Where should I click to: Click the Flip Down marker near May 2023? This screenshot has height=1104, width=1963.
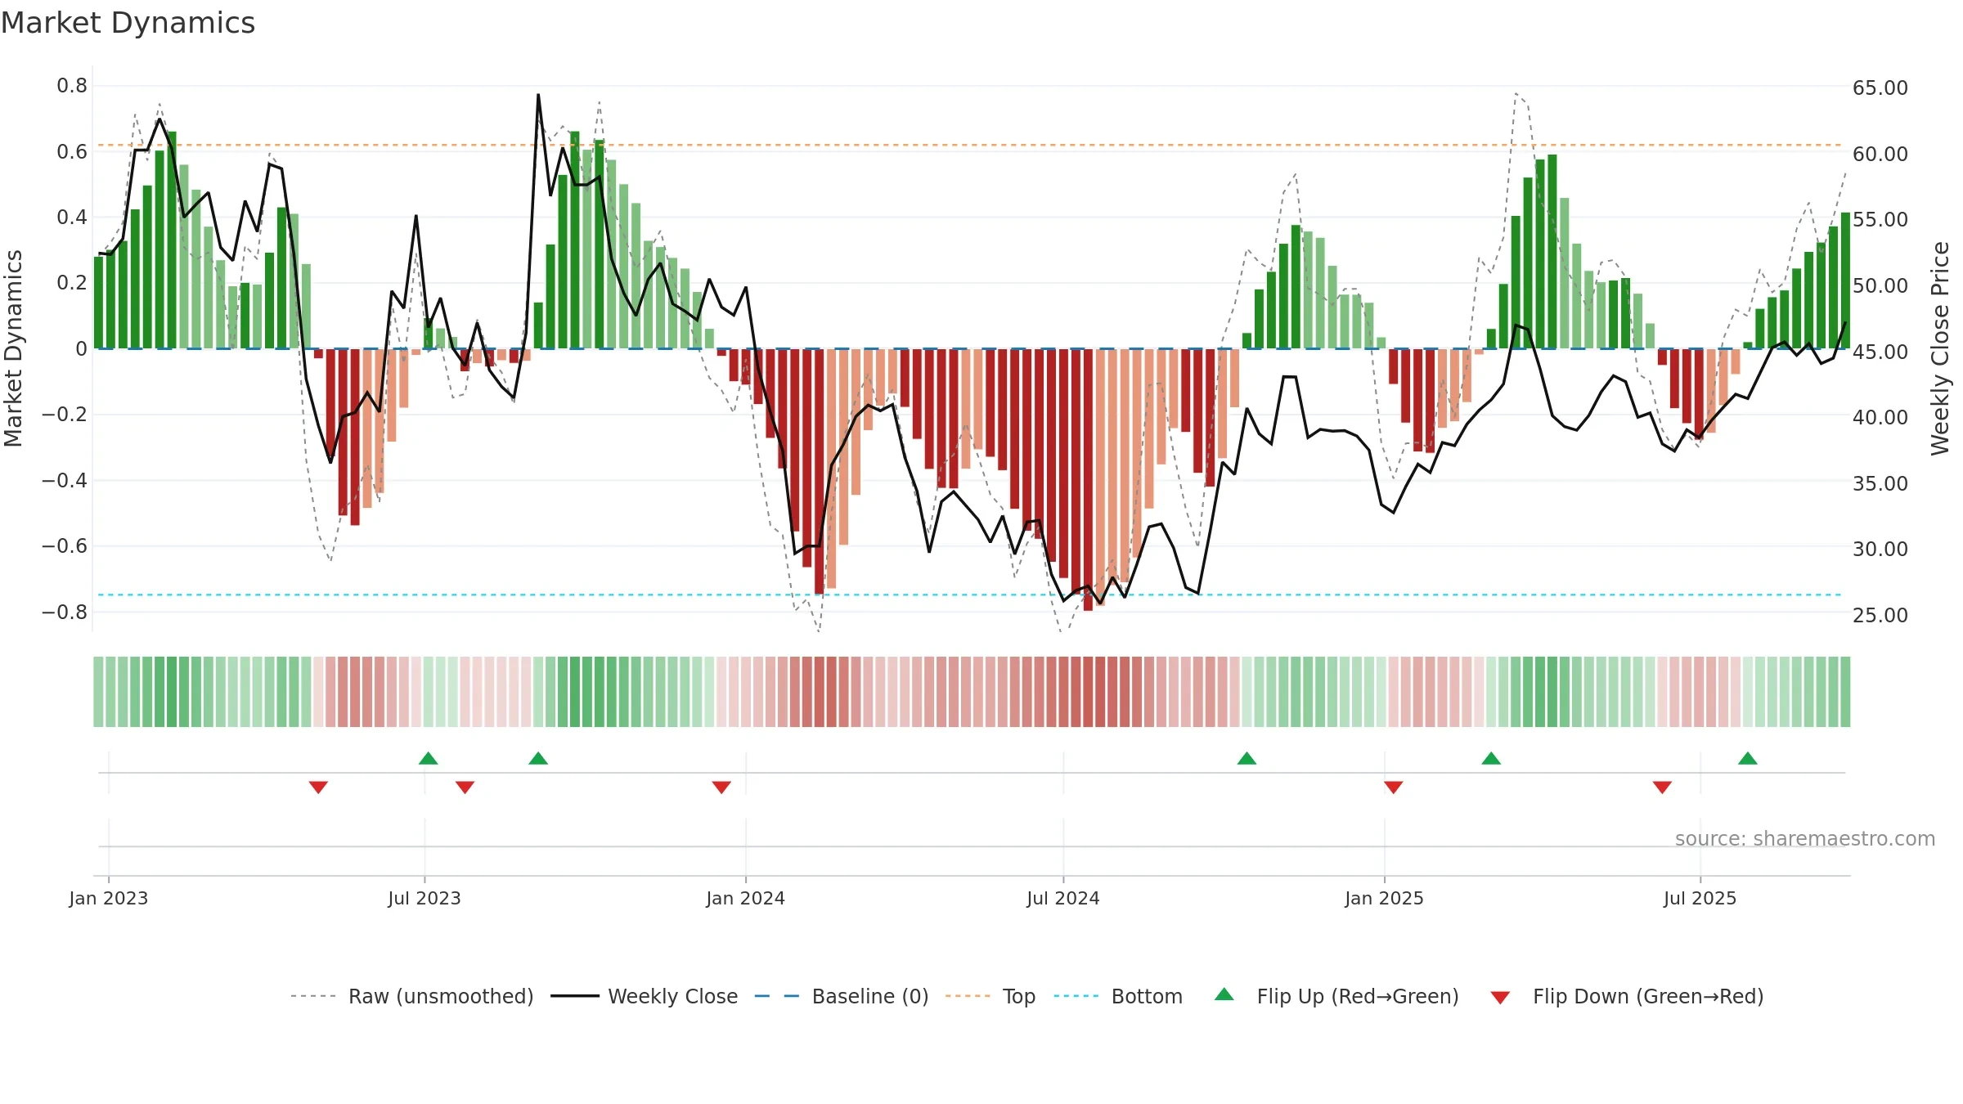(318, 787)
